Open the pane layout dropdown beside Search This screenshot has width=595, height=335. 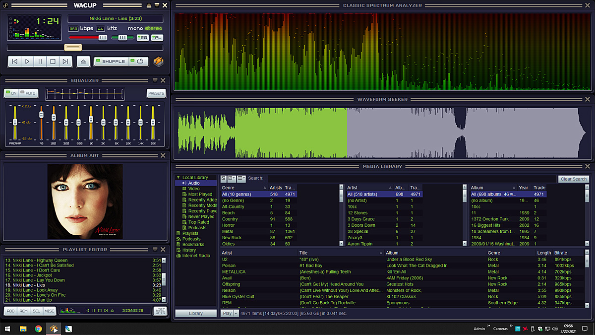point(232,178)
